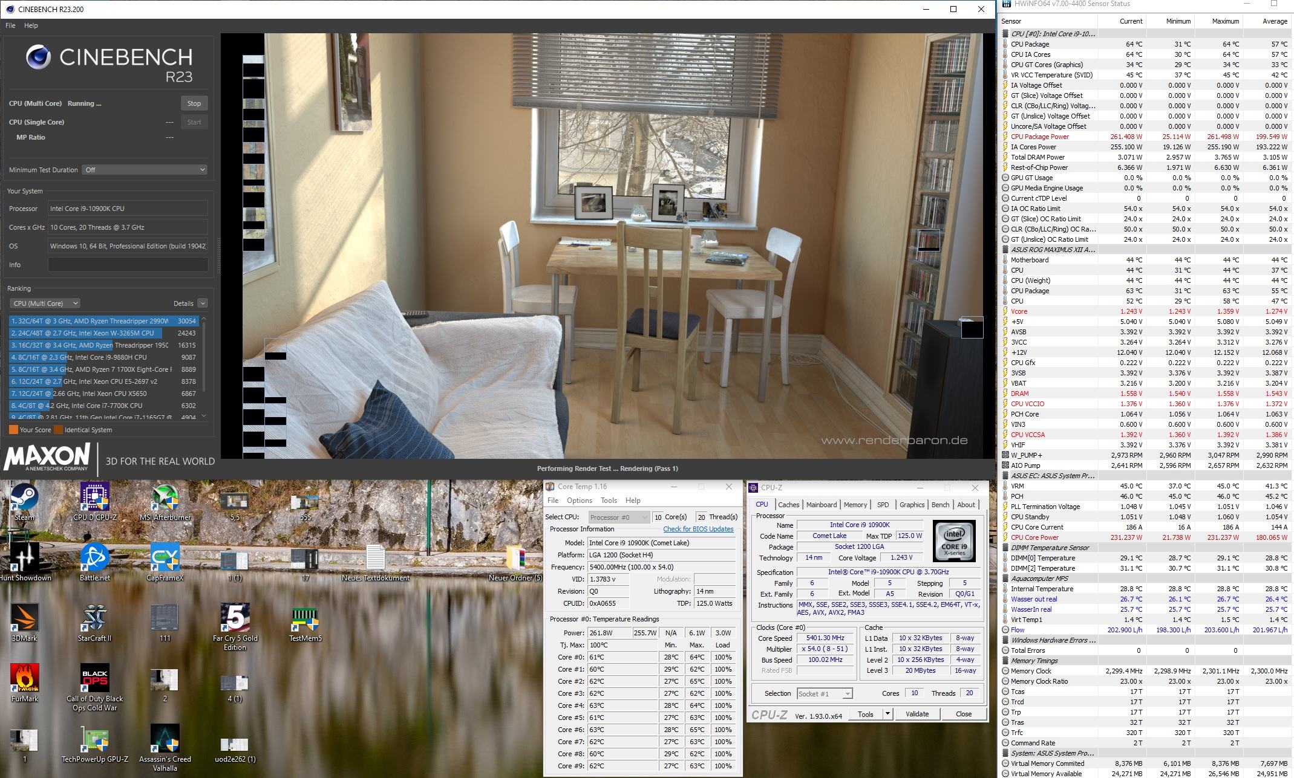Switch to the Mainboard tab in CPU-Z
1294x778 pixels.
tap(821, 505)
